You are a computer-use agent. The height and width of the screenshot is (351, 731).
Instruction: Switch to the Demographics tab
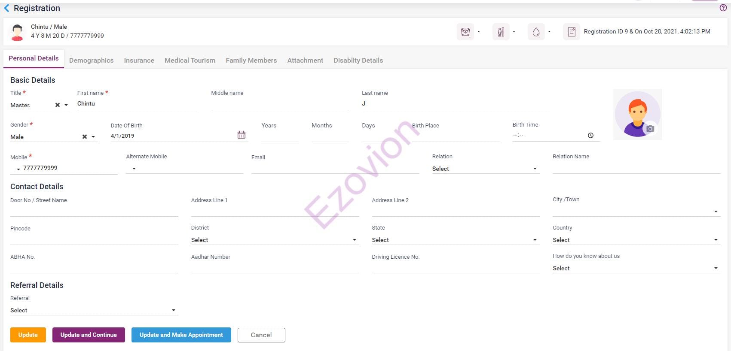(x=91, y=61)
